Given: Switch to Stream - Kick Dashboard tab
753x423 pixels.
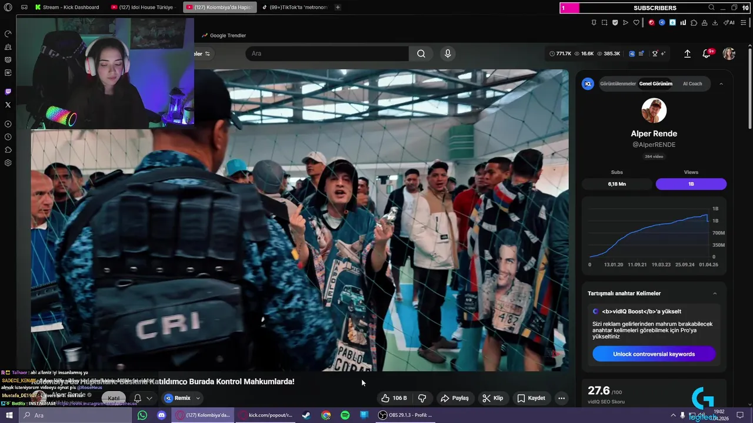Looking at the screenshot, I should [x=66, y=7].
